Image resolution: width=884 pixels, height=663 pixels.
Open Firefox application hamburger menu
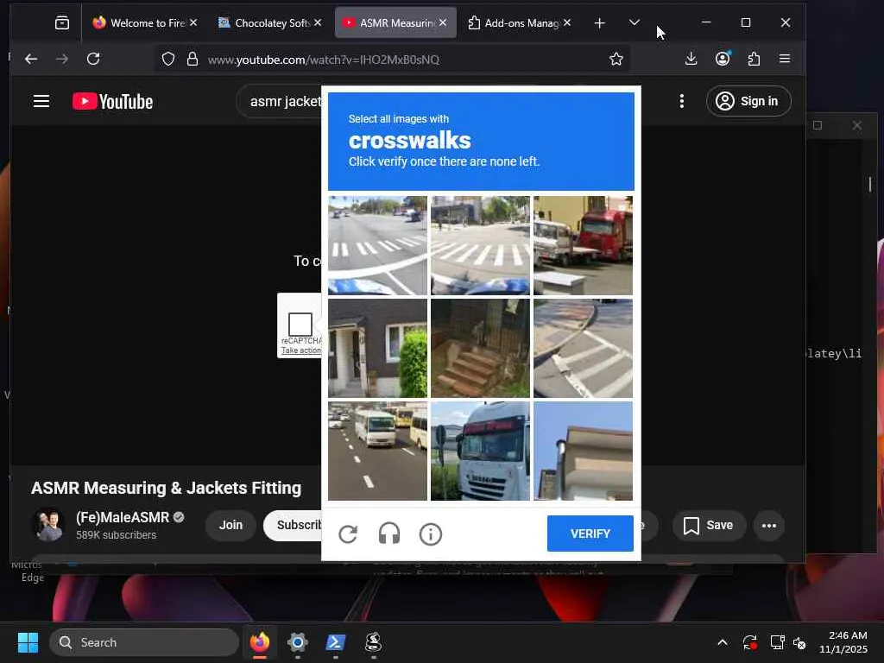(785, 59)
